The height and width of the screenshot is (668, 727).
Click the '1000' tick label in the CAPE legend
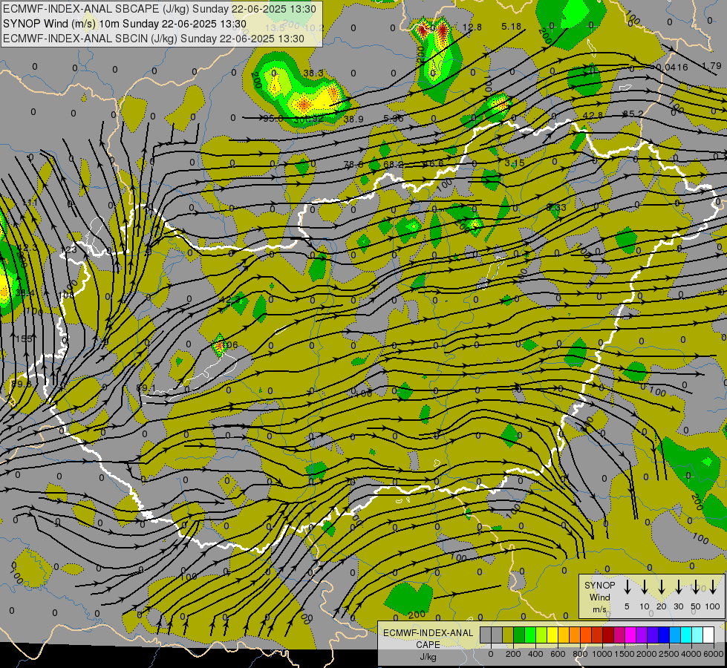[x=603, y=654]
